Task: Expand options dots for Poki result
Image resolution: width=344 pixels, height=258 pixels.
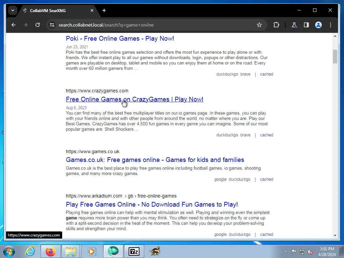Action: point(255,75)
